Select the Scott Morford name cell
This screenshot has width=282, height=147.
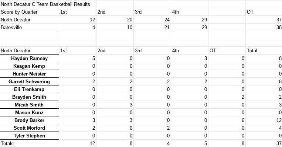coord(29,128)
